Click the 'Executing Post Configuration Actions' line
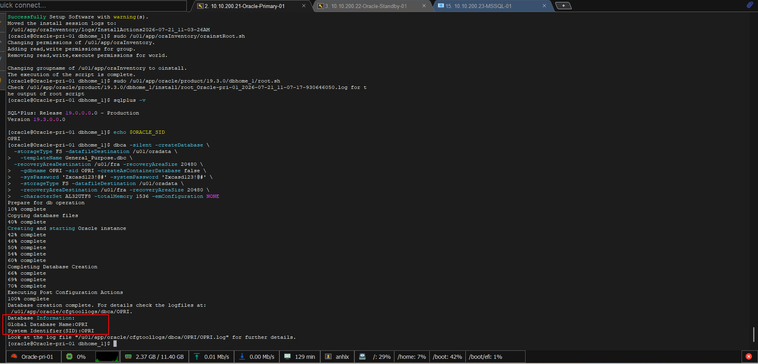This screenshot has height=364, width=758. [x=65, y=292]
